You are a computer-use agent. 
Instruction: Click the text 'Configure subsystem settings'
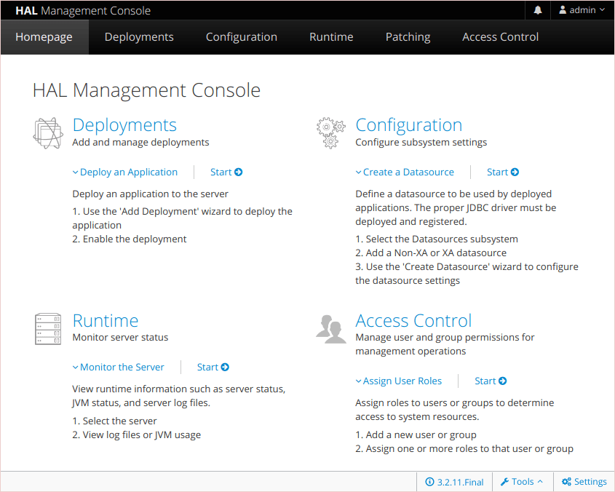[x=421, y=143]
